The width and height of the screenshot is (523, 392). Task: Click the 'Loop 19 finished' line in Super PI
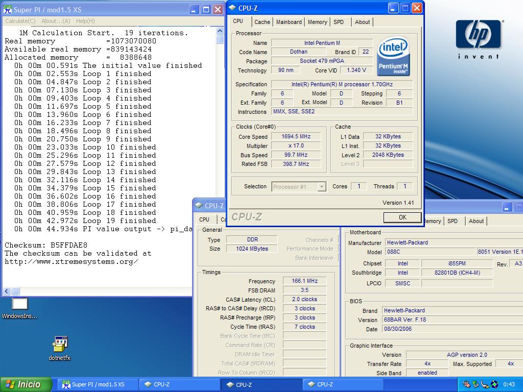[x=120, y=220]
